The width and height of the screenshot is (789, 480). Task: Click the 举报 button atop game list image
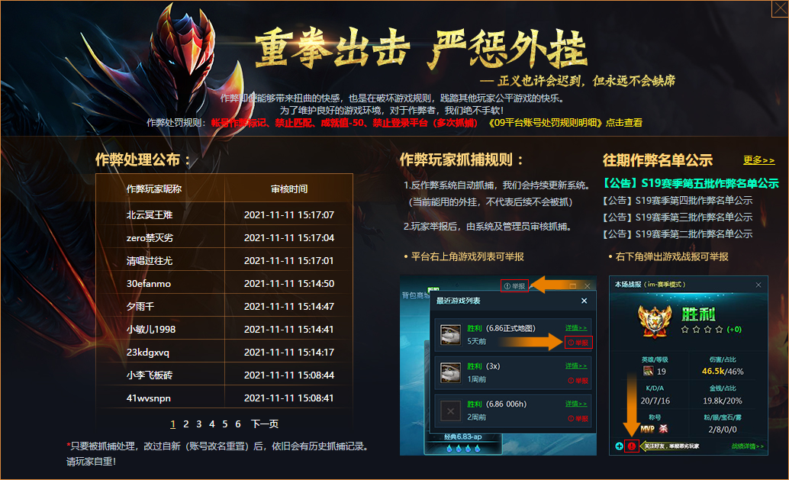pyautogui.click(x=514, y=285)
